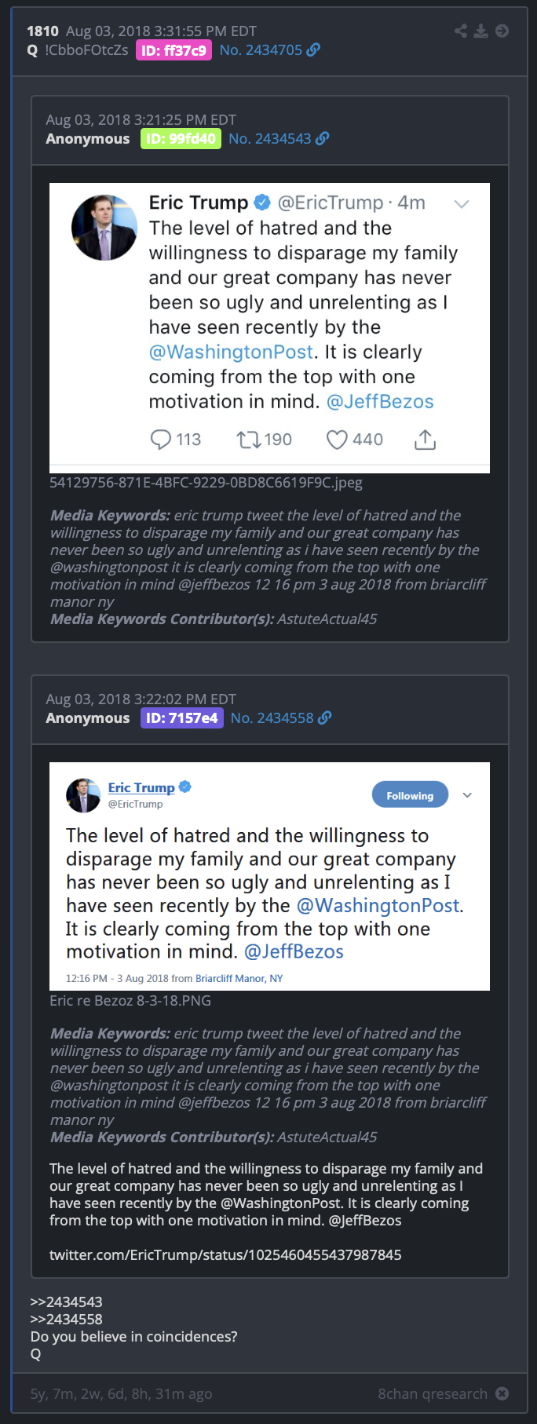Click the circled arrow icon in post header
The height and width of the screenshot is (1424, 537).
coord(502,31)
